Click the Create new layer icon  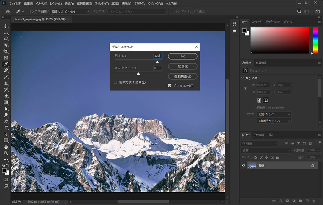(307, 201)
